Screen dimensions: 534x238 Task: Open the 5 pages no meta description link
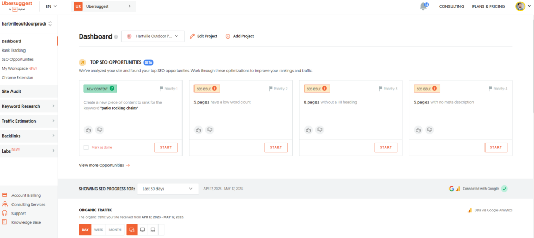[421, 102]
